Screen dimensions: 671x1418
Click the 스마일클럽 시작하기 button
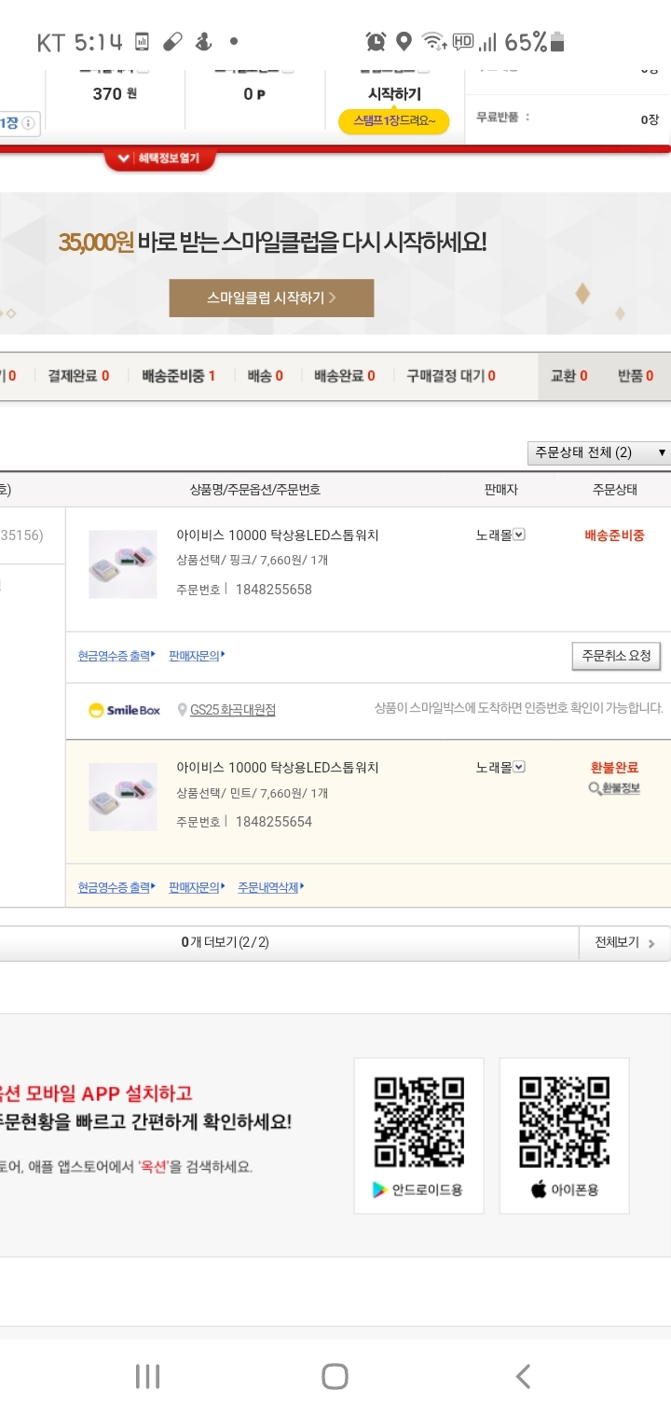click(271, 298)
